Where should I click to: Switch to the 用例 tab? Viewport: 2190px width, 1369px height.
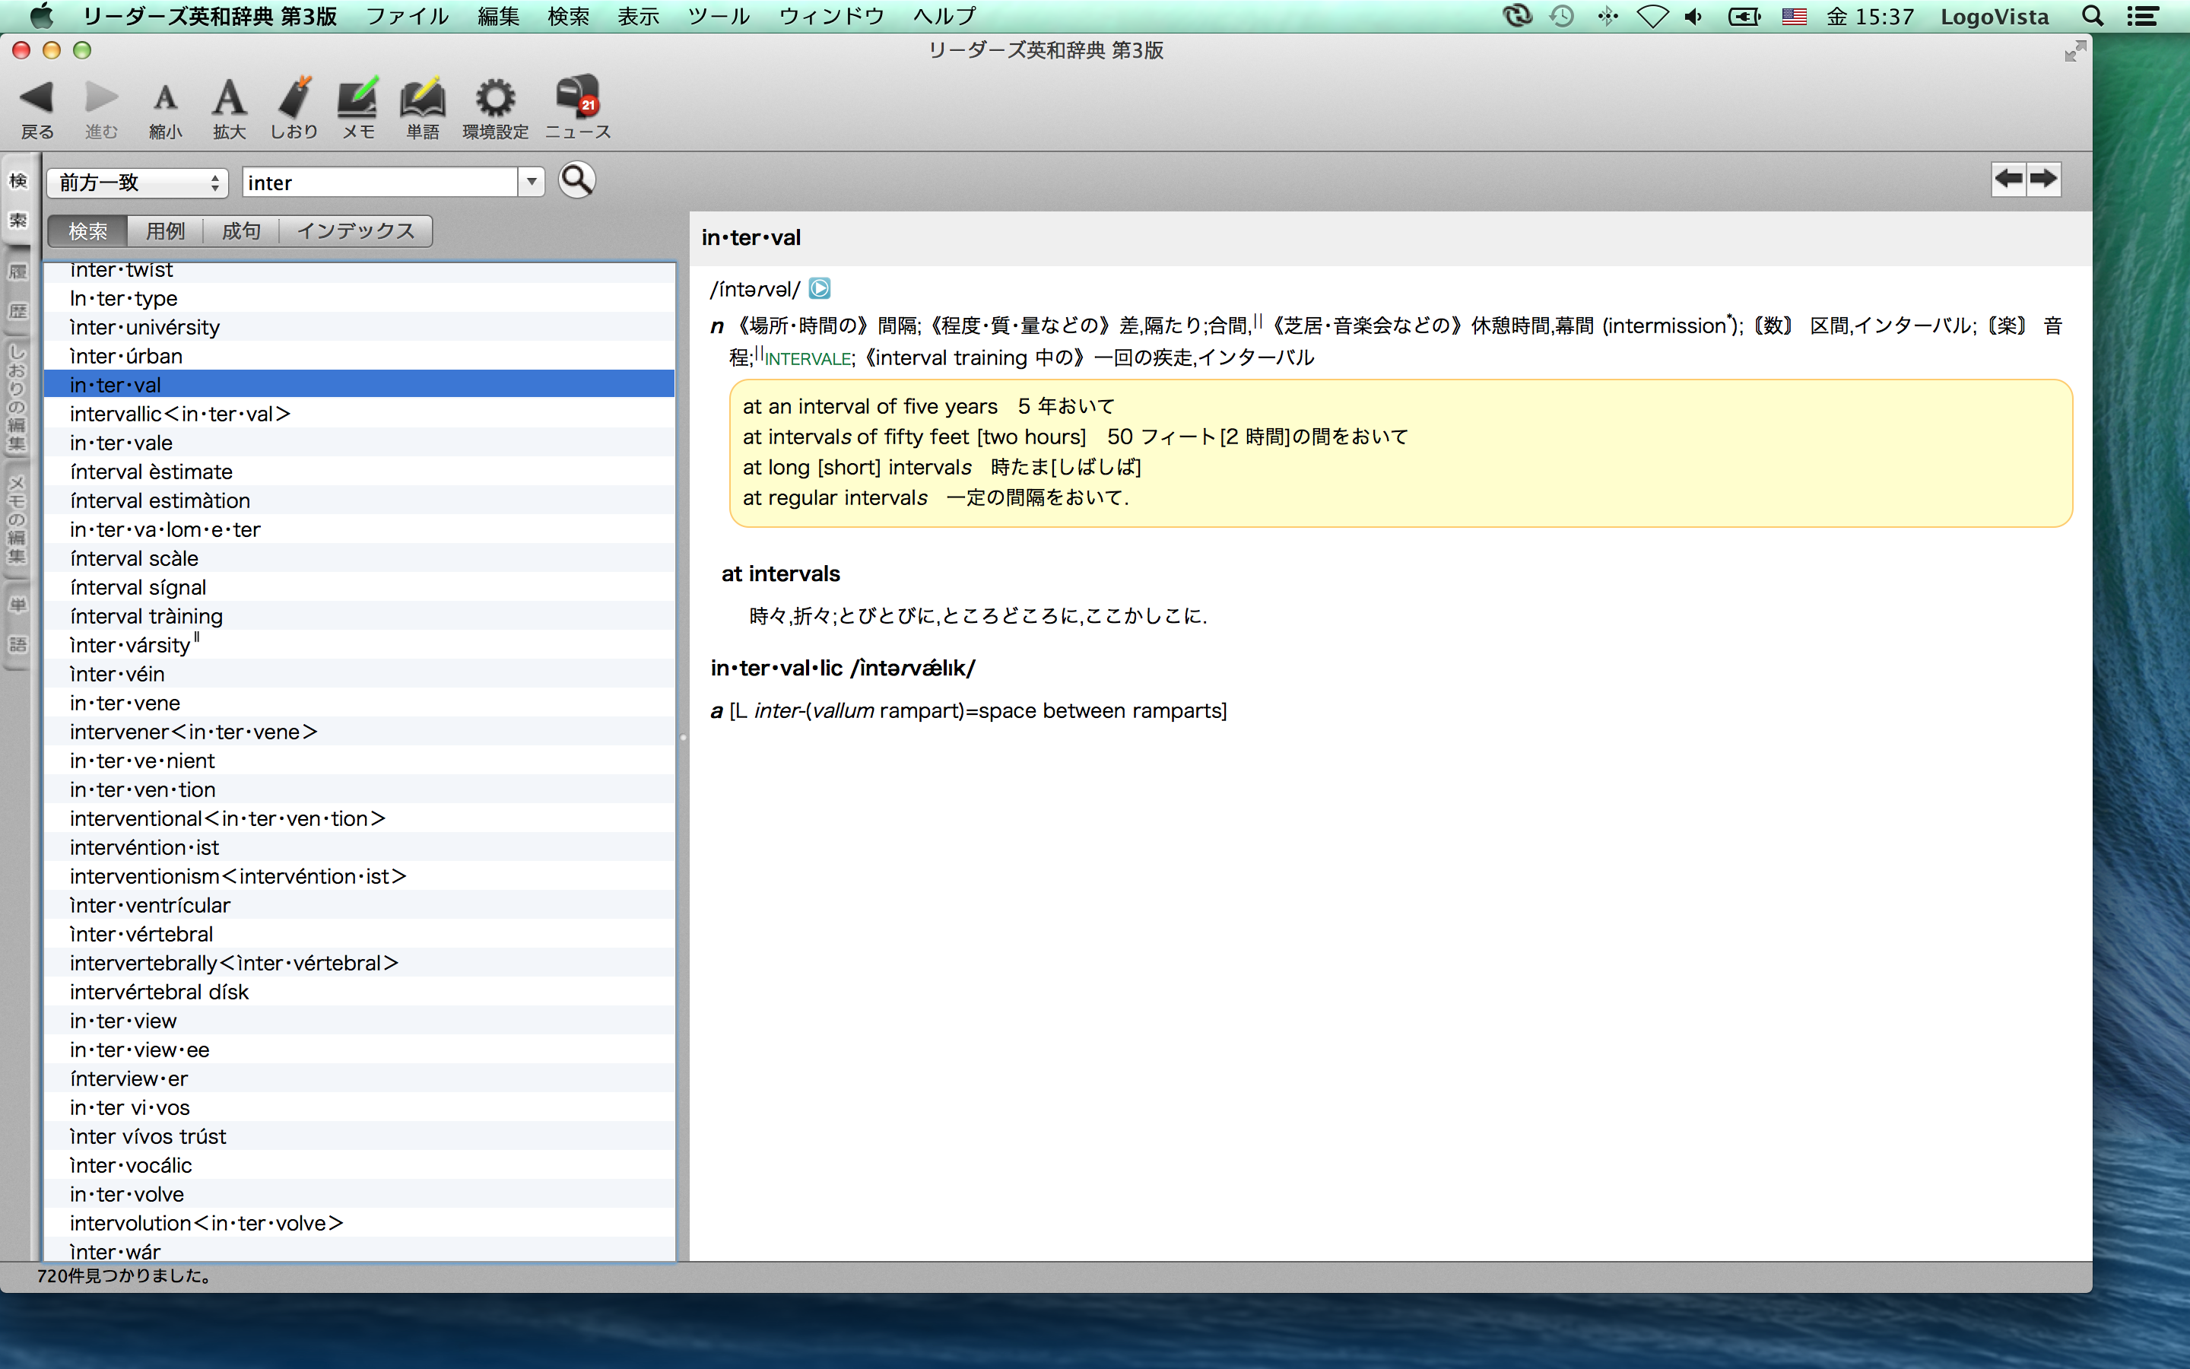point(166,231)
